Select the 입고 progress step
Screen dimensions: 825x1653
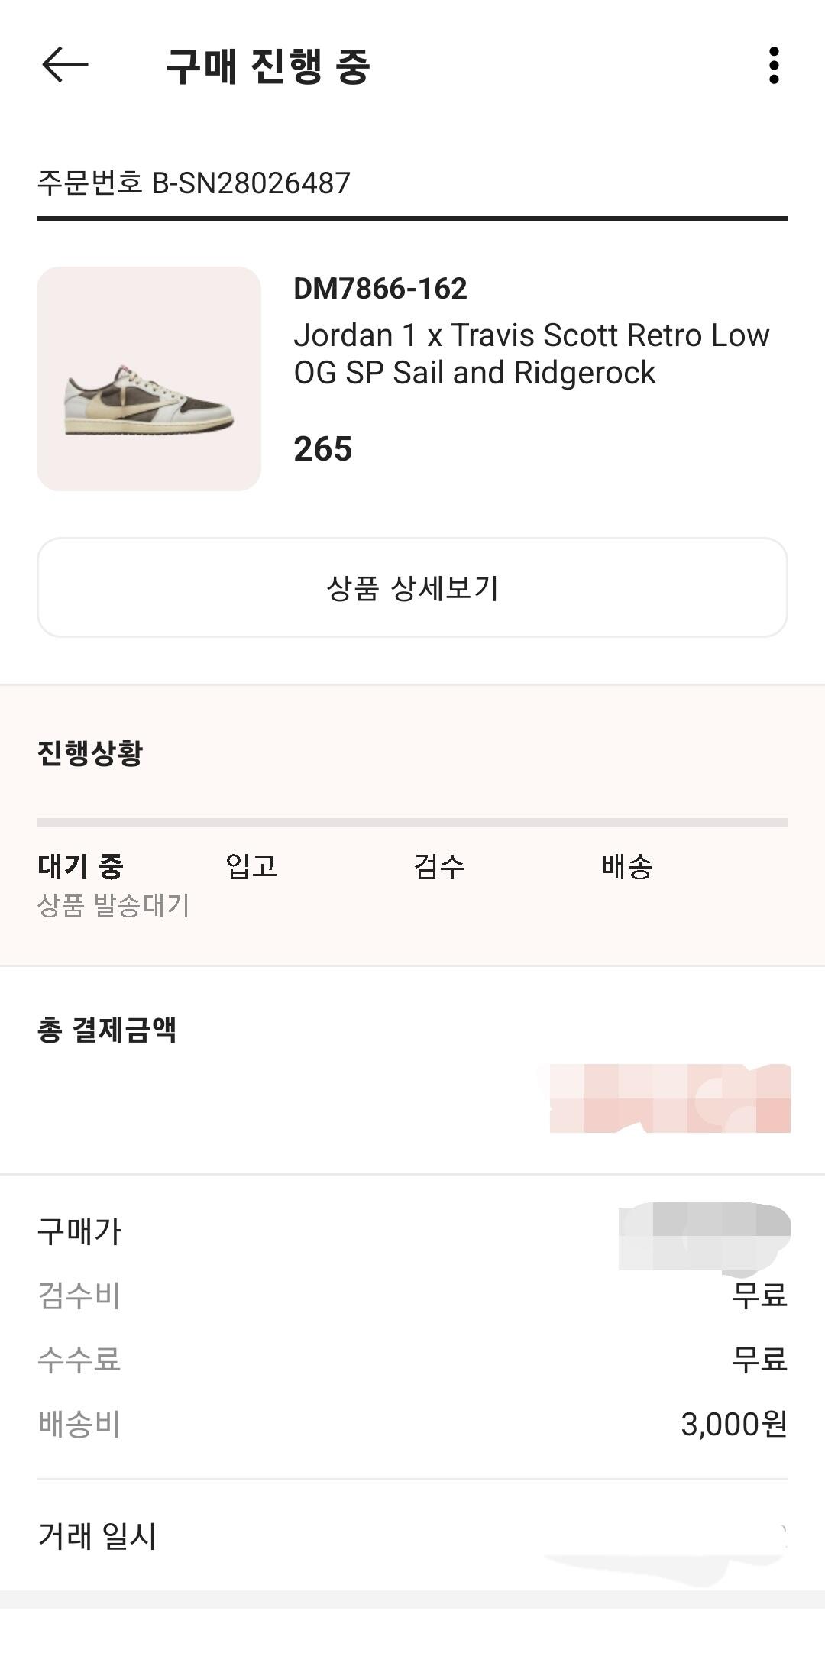(251, 866)
